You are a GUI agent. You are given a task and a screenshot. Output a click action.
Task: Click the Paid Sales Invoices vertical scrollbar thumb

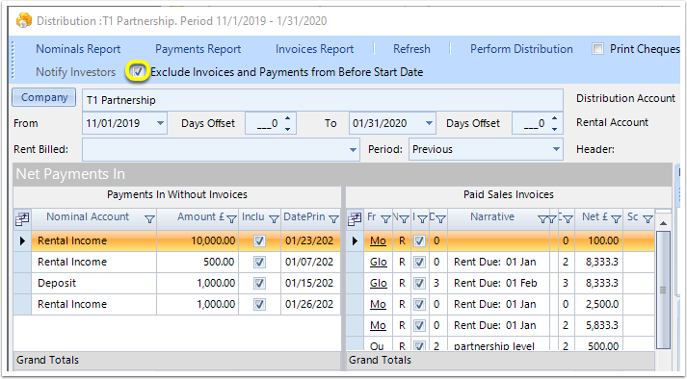(x=663, y=290)
